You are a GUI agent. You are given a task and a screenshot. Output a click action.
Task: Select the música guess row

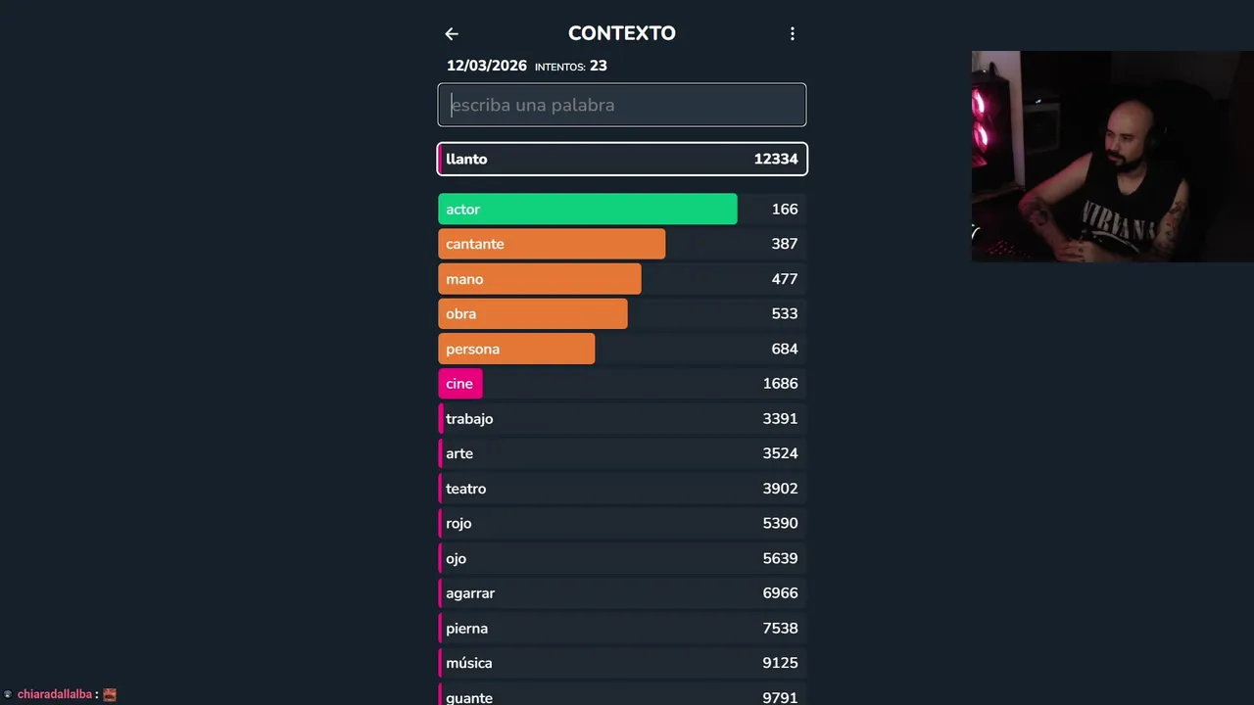[x=622, y=663]
